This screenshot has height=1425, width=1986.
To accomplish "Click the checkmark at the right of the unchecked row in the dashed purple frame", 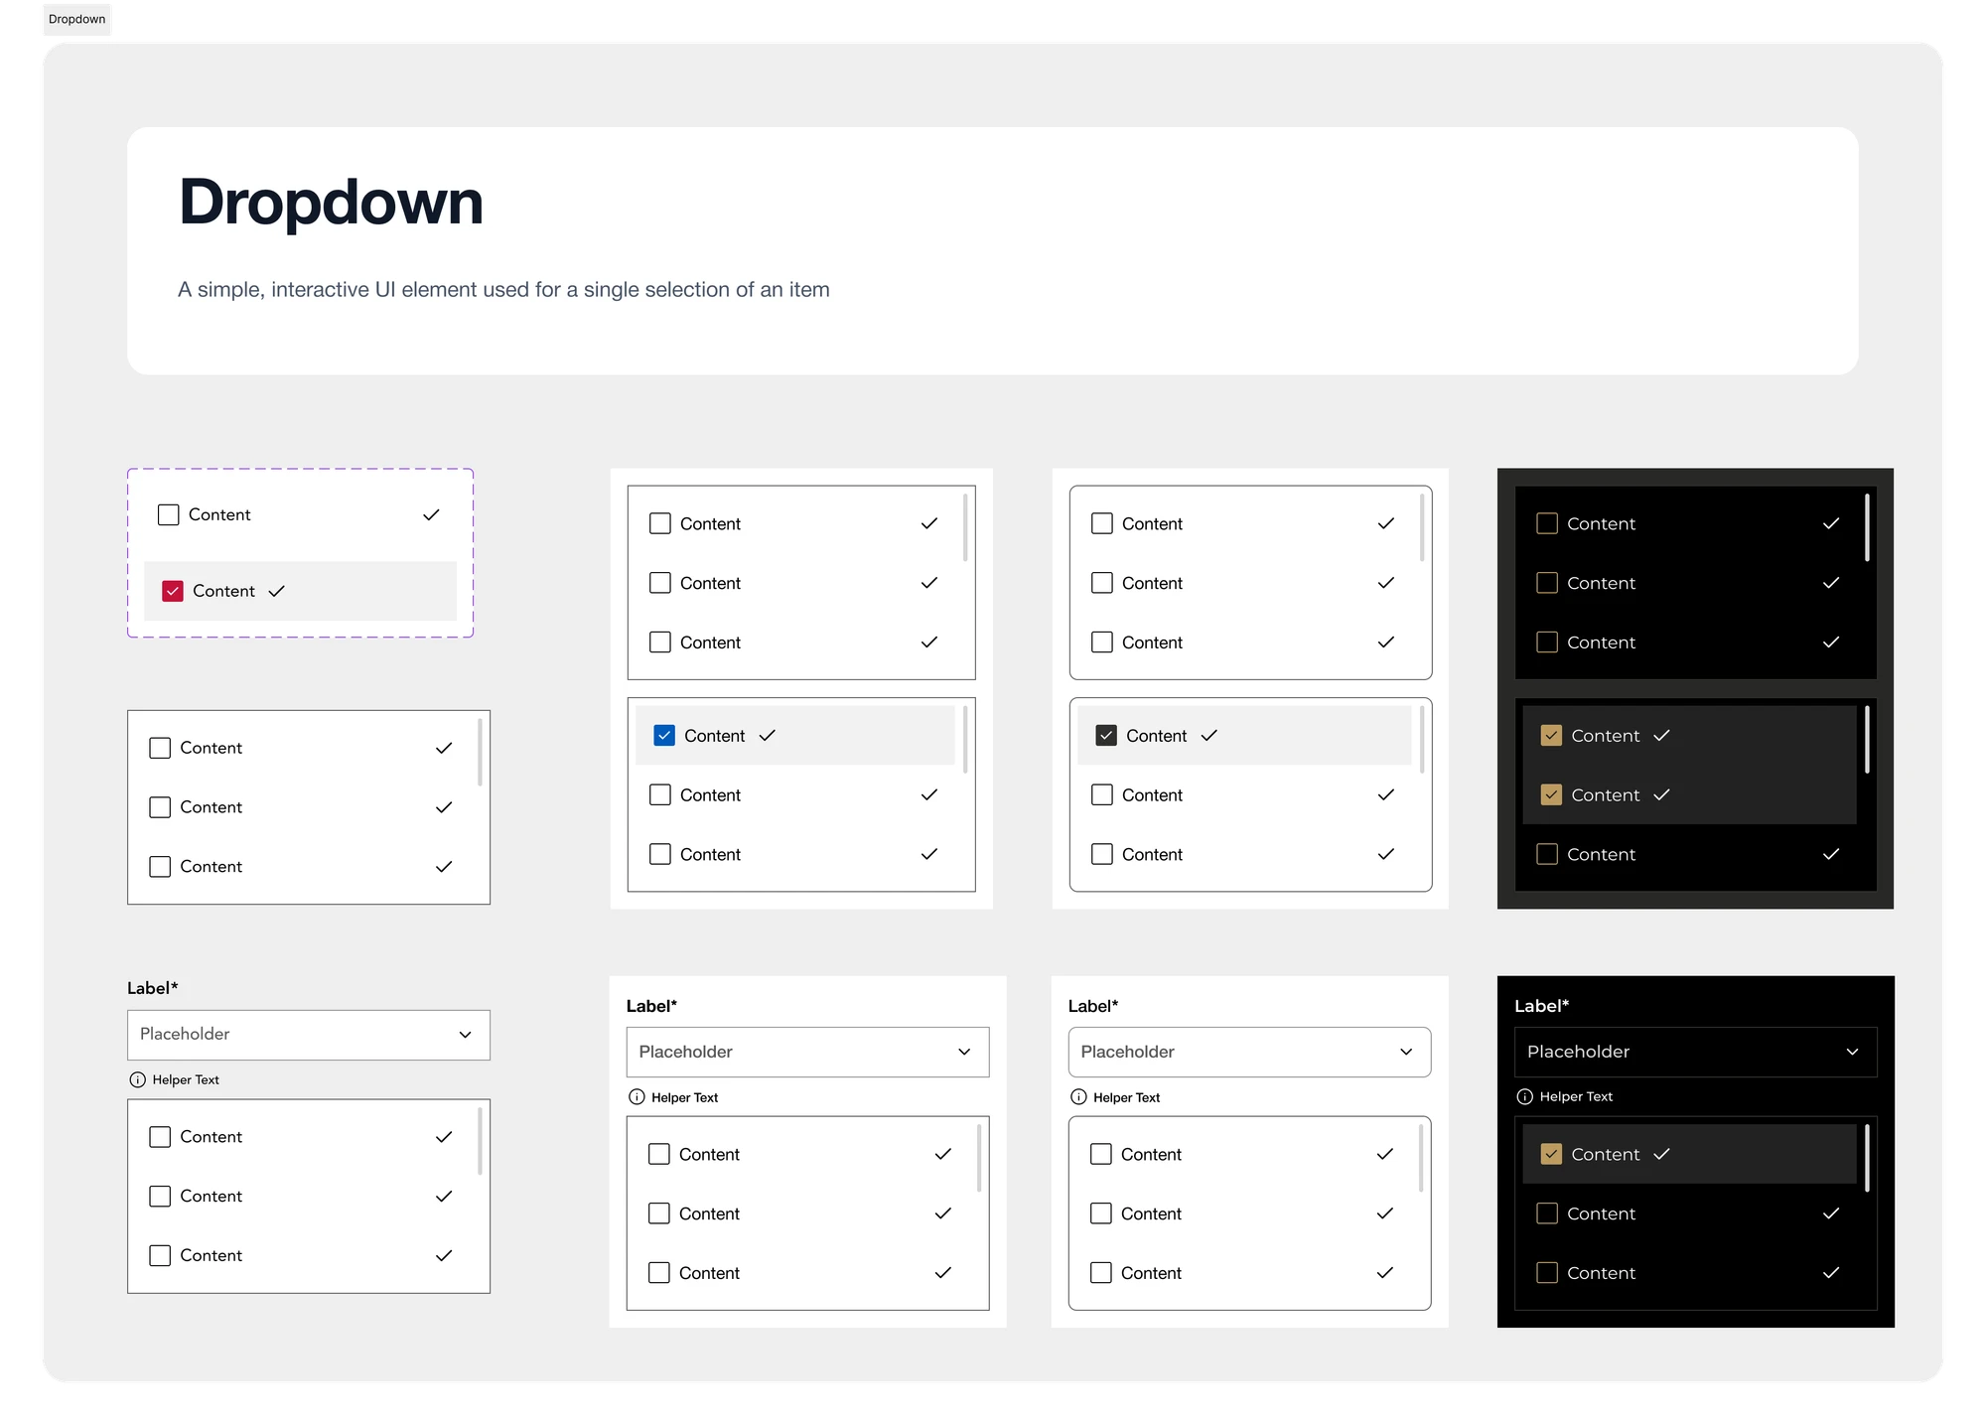I will 431,514.
